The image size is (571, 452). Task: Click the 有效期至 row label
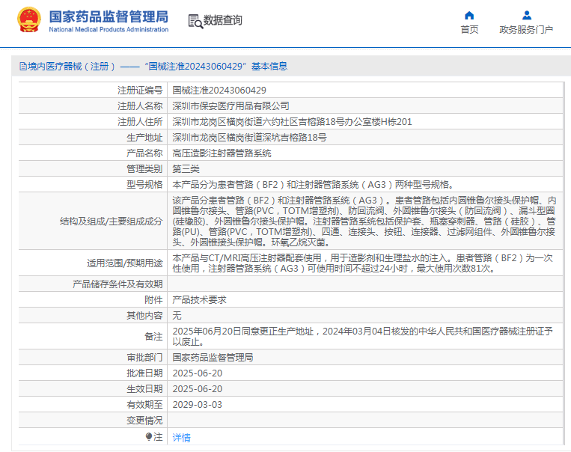144,404
